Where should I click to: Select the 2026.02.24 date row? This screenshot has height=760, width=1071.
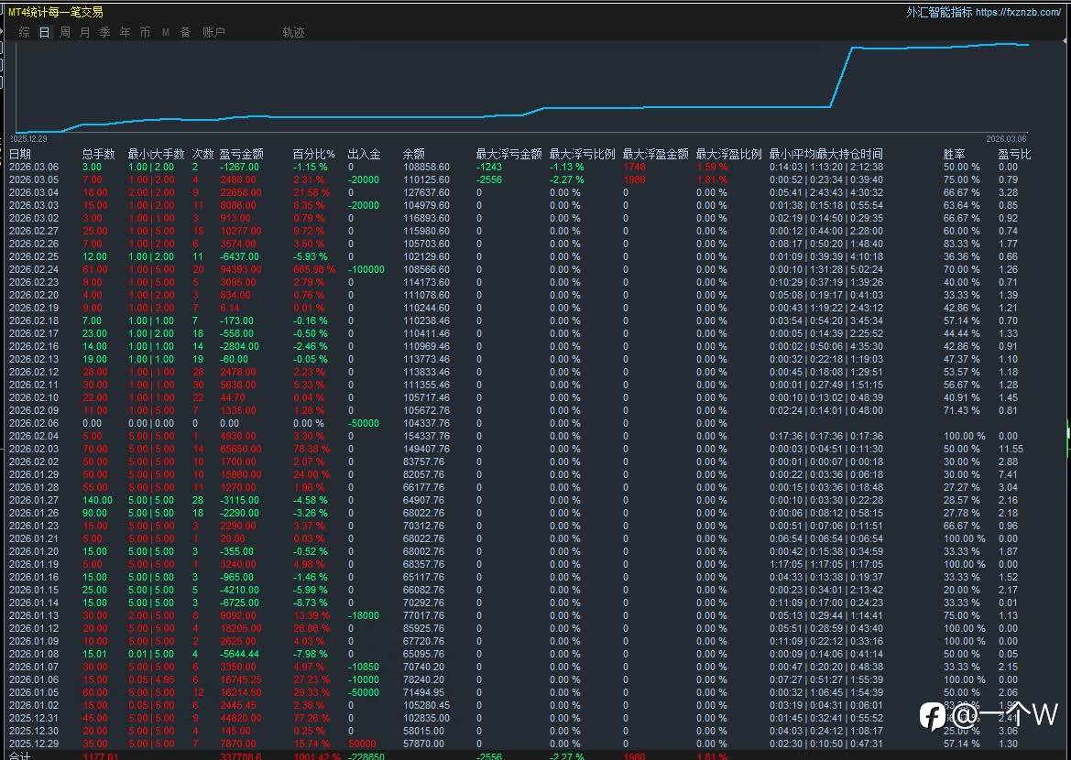coord(34,270)
